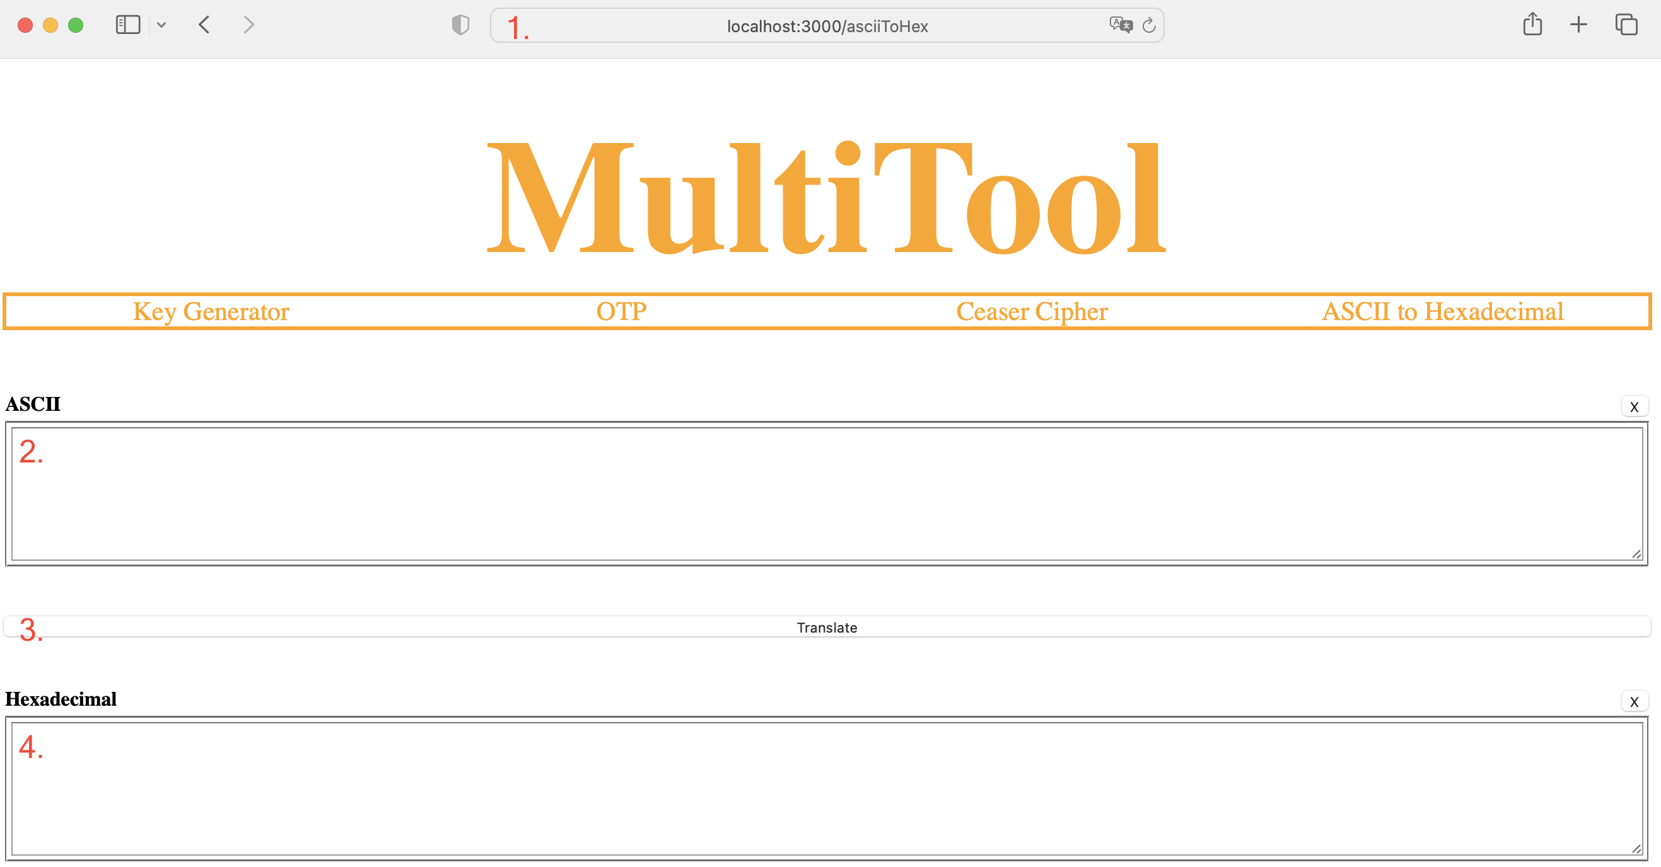Click the Safari share icon
Image resolution: width=1661 pixels, height=867 pixels.
click(x=1533, y=25)
